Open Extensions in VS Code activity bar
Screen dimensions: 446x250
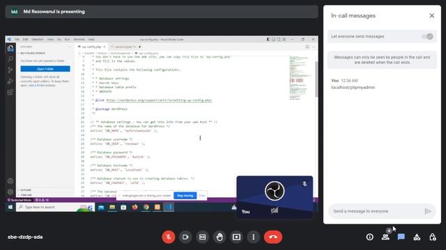pos(10,92)
